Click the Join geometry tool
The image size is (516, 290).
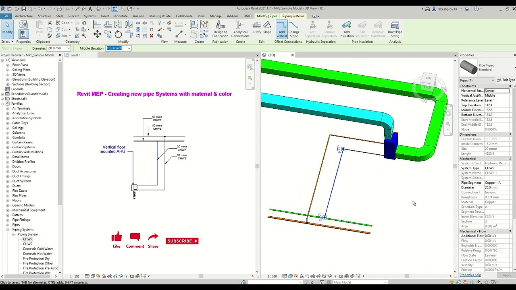(62, 36)
